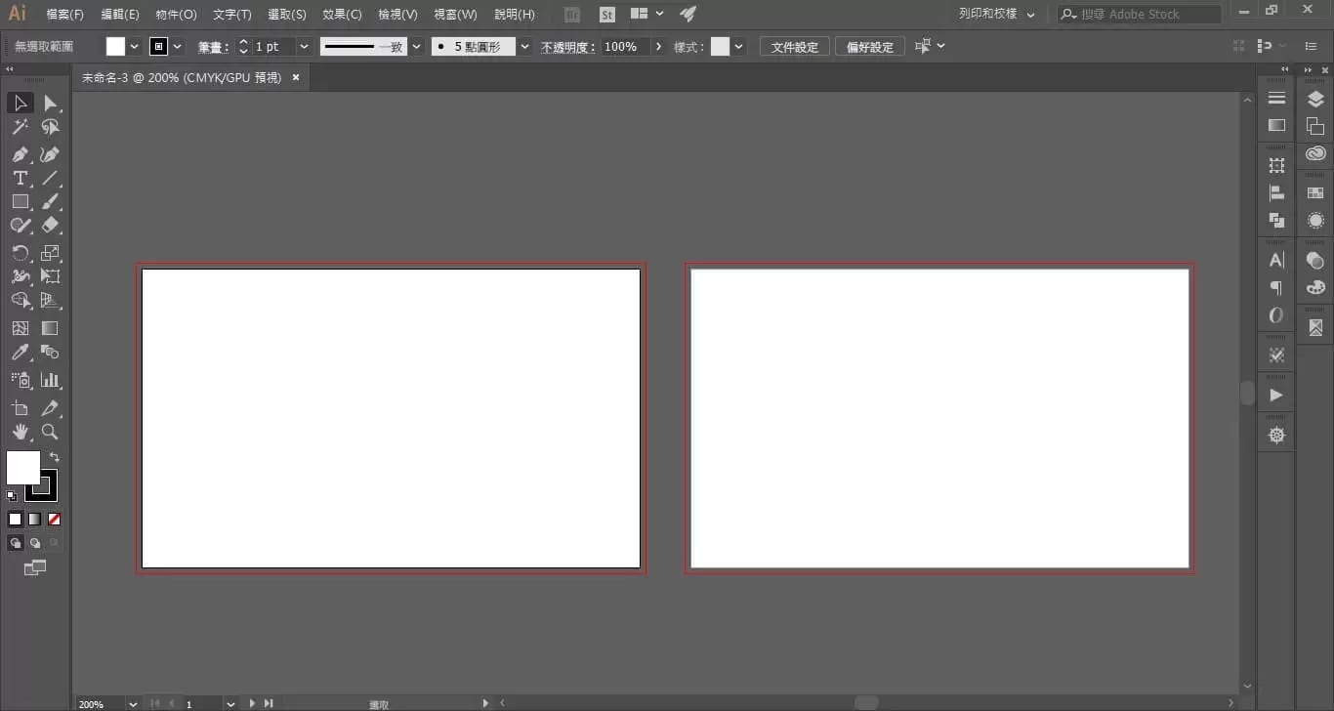Open the zoom level dropdown at bottom
1334x711 pixels.
pos(132,703)
